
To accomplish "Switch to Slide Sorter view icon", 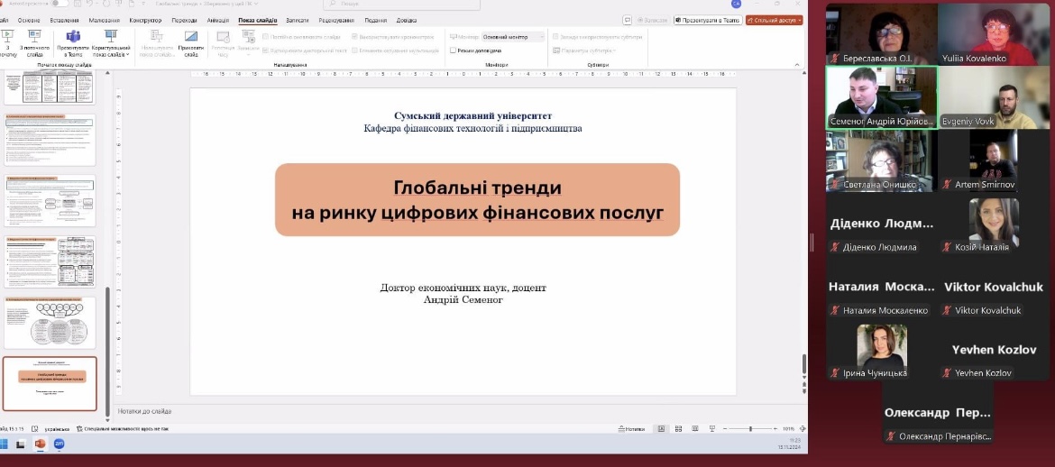I will [678, 428].
